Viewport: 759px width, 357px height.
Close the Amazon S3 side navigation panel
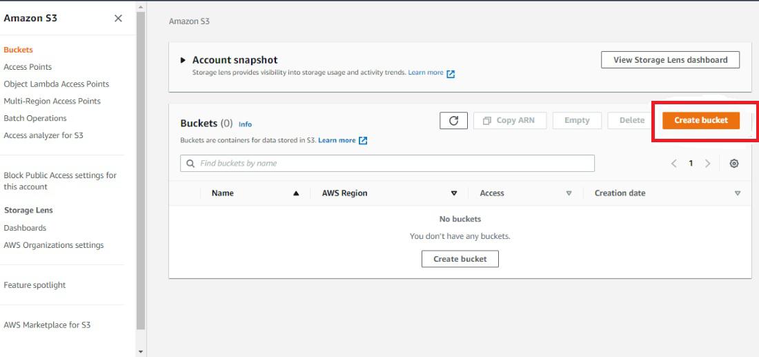click(x=118, y=19)
